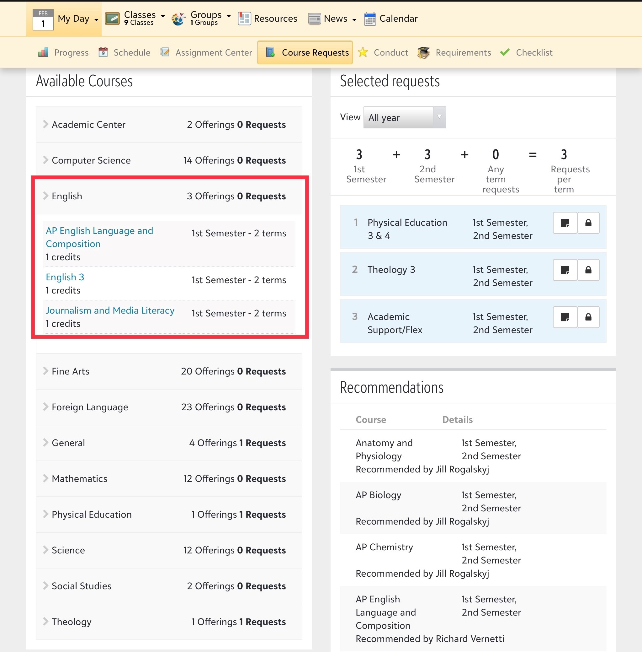
Task: Open the Classes dropdown arrow
Action: point(163,16)
